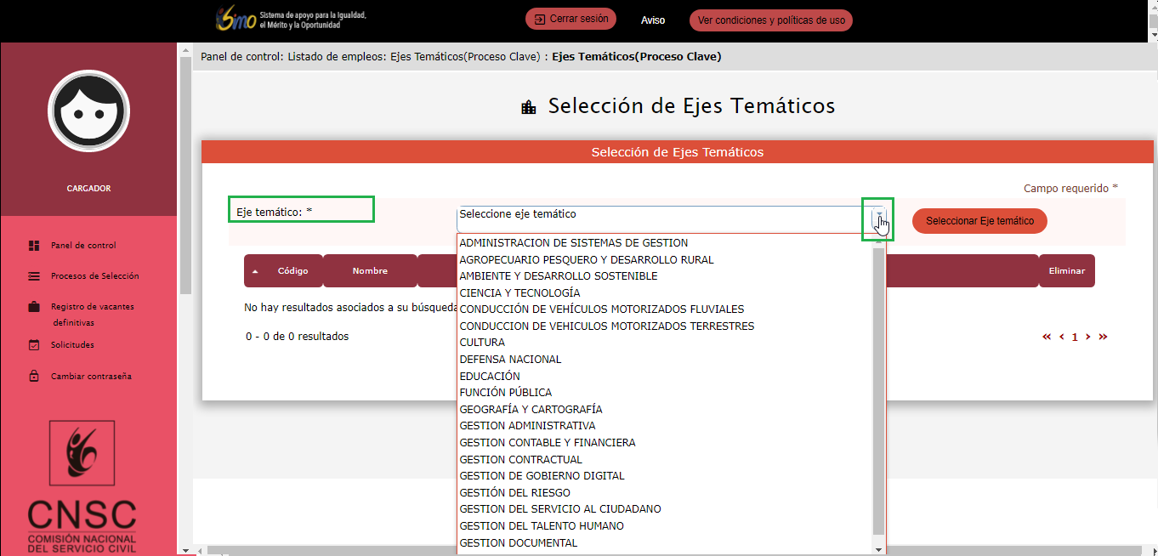This screenshot has width=1158, height=556.
Task: Open Solicitudes in the sidebar menu
Action: click(72, 345)
